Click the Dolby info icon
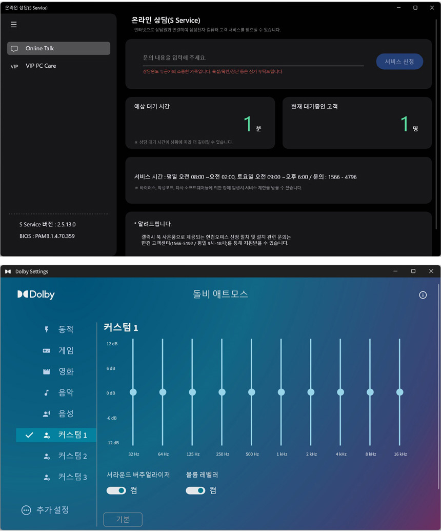441x532 pixels. point(423,295)
